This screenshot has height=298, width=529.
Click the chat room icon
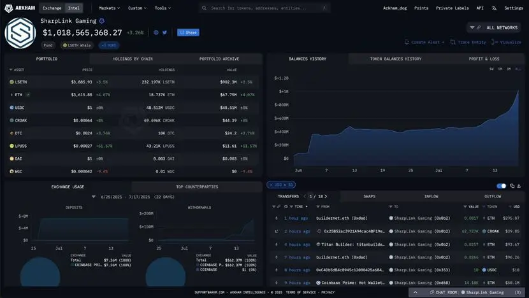(432, 292)
